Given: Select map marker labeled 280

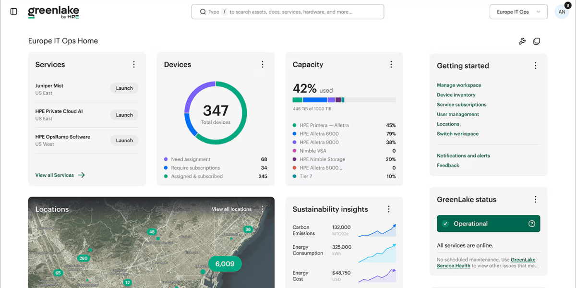Looking at the screenshot, I should point(84,258).
